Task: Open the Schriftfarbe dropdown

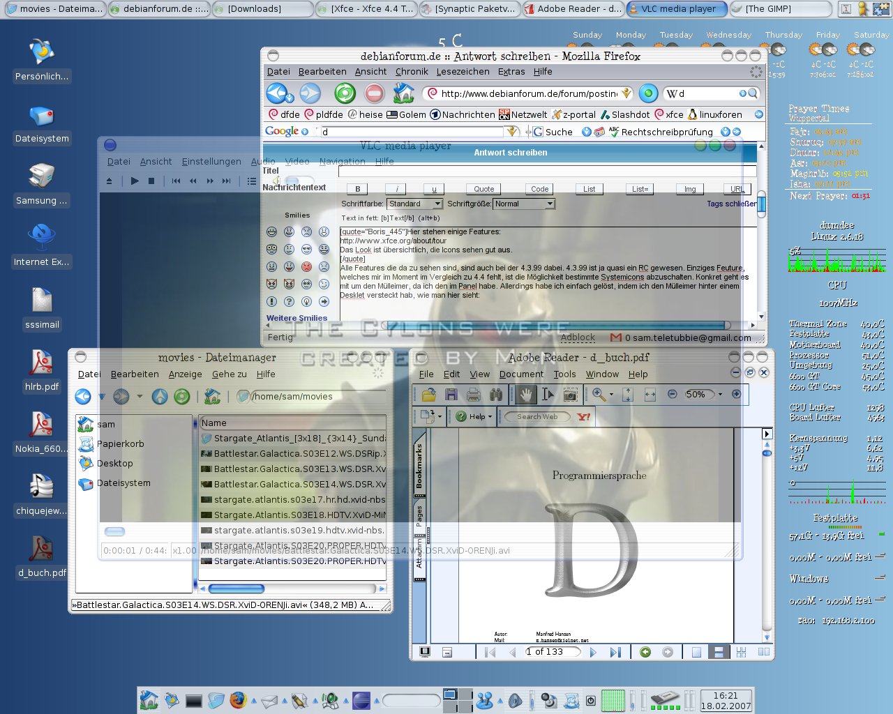Action: pos(416,204)
